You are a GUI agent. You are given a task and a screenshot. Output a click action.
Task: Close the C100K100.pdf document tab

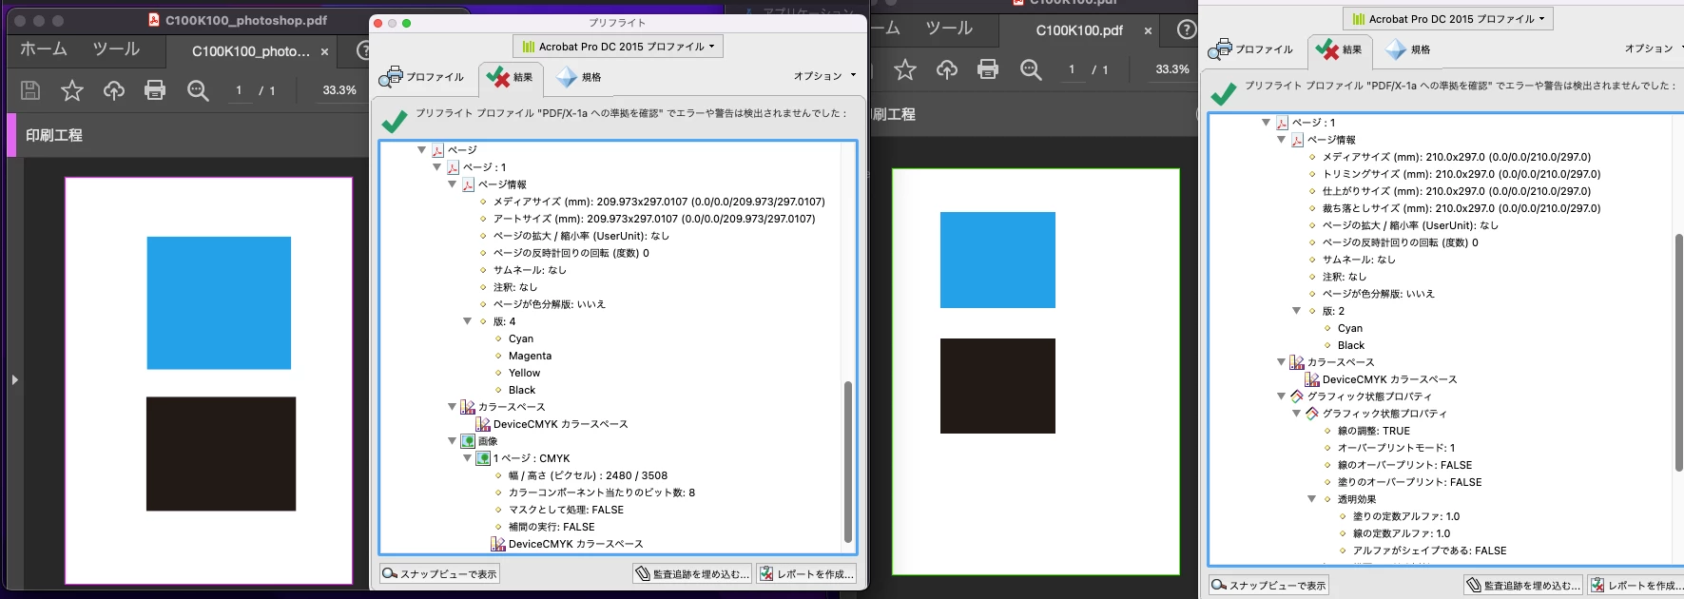tap(1148, 31)
